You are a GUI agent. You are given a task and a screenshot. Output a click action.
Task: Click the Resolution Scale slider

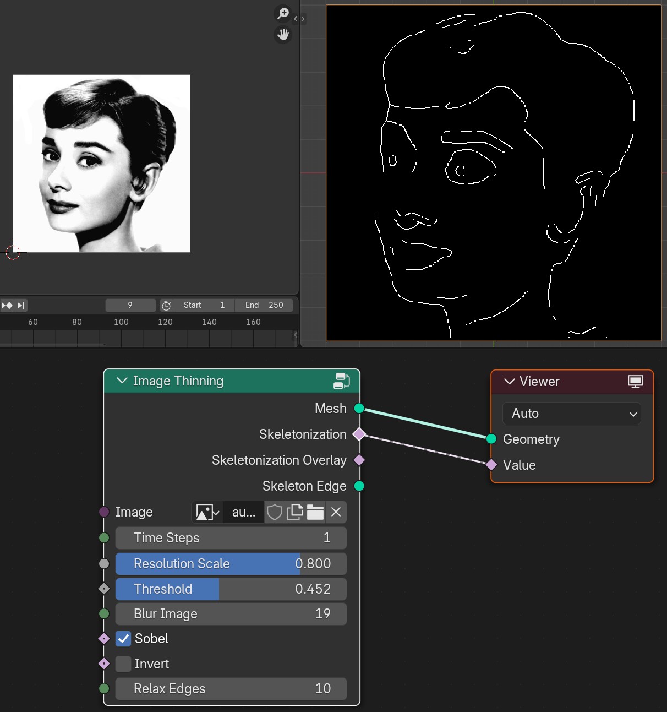pyautogui.click(x=231, y=563)
